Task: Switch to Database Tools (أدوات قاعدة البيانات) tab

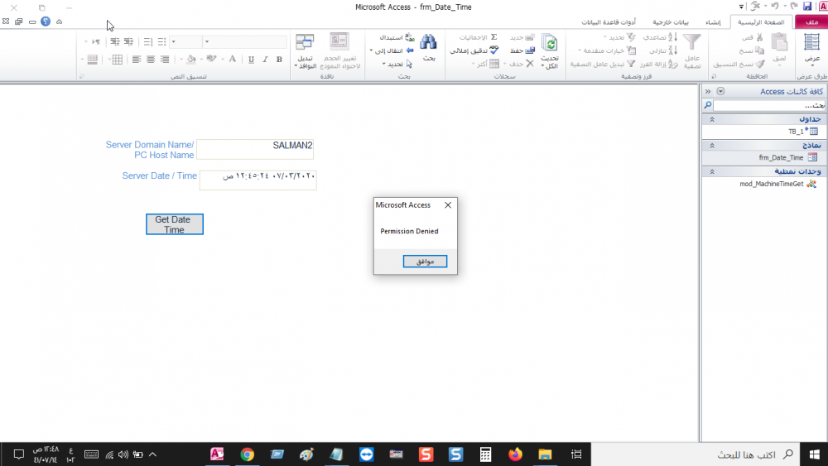Action: click(x=609, y=22)
